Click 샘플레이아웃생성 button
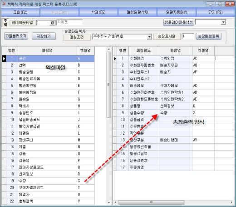 pos(179,22)
